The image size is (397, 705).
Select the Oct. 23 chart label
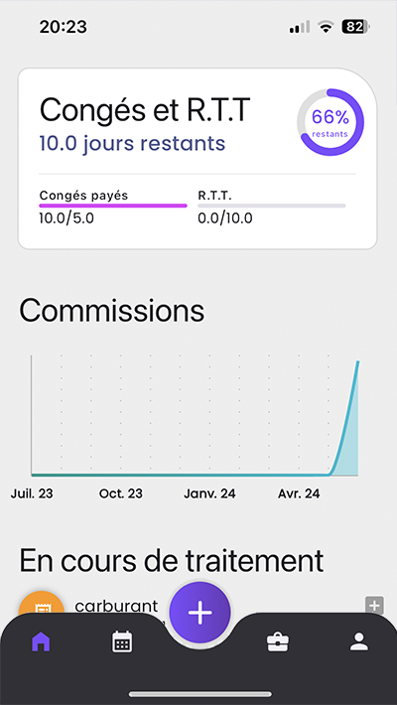pyautogui.click(x=120, y=493)
